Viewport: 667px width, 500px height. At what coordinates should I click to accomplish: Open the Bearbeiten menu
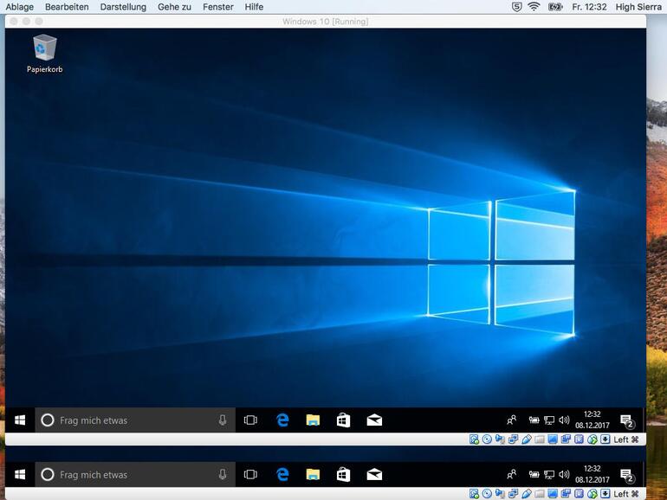click(x=67, y=7)
